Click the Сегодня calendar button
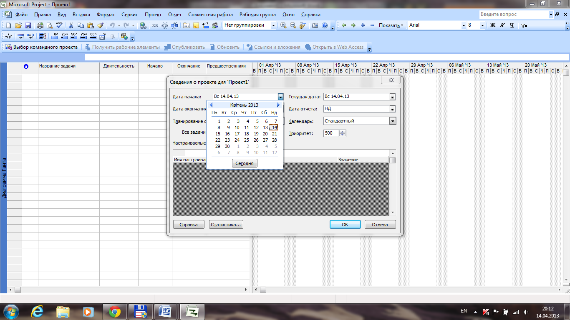Screen dimensions: 570x320 pyautogui.click(x=245, y=163)
